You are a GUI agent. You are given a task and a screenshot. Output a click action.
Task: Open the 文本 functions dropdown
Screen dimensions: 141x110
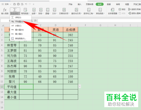pos(55,14)
